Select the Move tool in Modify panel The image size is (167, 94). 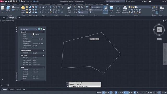point(56,7)
